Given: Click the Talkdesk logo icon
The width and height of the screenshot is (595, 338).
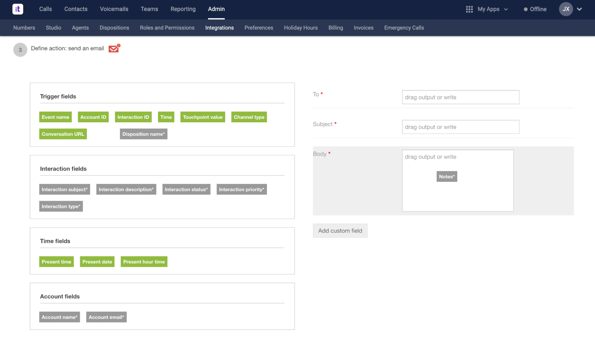Looking at the screenshot, I should [18, 9].
